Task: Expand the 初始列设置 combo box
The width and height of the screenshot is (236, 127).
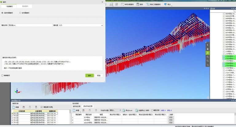Action: pos(115,110)
